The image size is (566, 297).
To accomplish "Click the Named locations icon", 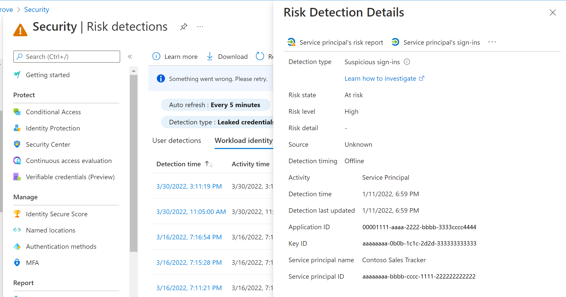I will [17, 230].
